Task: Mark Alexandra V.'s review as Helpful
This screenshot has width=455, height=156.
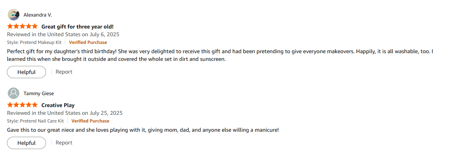Action: pyautogui.click(x=26, y=72)
